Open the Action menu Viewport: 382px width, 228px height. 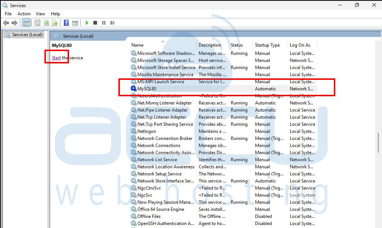coord(24,14)
